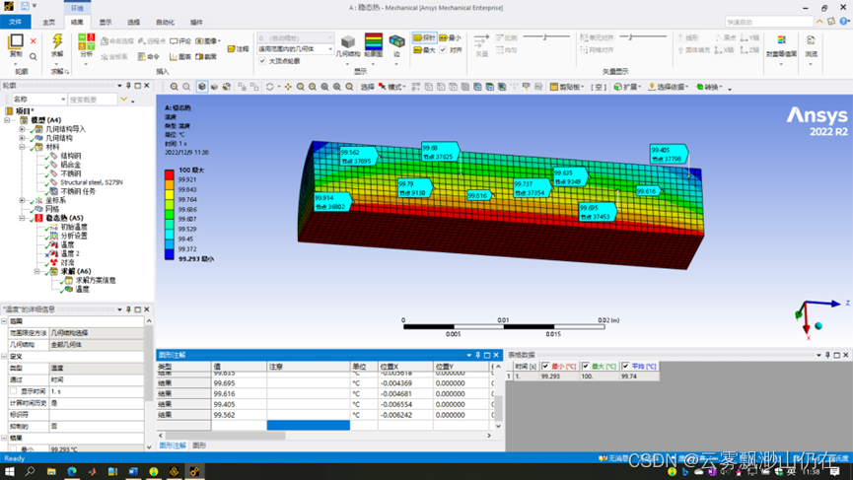This screenshot has width=853, height=480.
Task: Select the Probe tool in ribbon
Action: tap(425, 37)
